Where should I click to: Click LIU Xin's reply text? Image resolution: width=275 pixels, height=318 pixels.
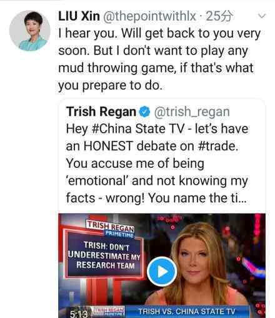(159, 59)
